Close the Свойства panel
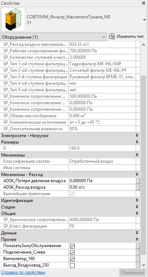The height and width of the screenshot is (277, 148). pos(144,3)
